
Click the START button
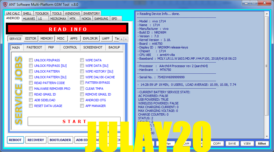tap(74, 121)
